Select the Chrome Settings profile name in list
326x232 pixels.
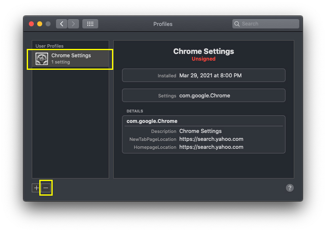click(x=71, y=56)
